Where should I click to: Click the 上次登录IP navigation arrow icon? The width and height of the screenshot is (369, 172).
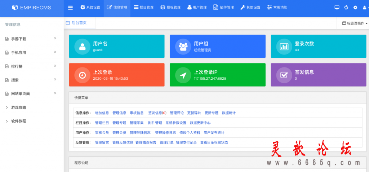[x=183, y=75]
